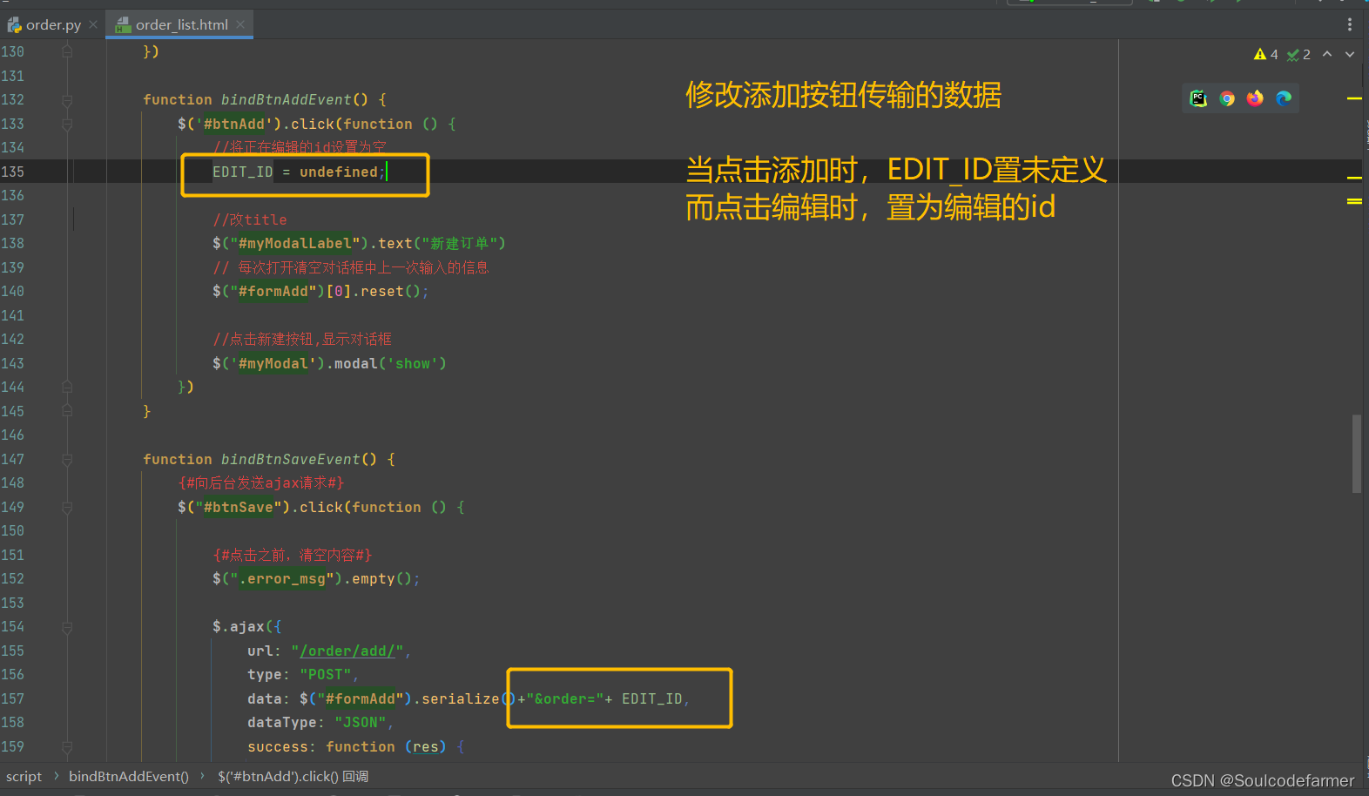Screen dimensions: 1369x796
Task: Click 'success: function (res)' text
Action: click(347, 746)
